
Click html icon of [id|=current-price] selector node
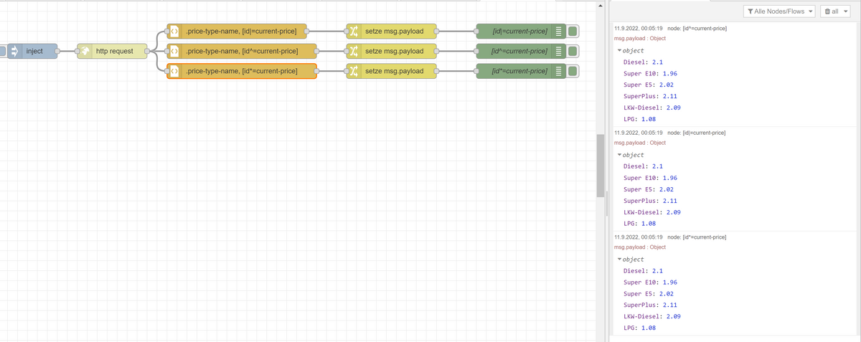coord(174,31)
